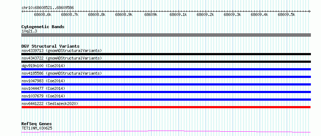Click the blue bar for nsv1037679

pyautogui.click(x=166, y=100)
